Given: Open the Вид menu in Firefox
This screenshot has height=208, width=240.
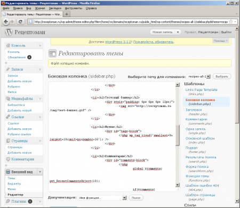Looking at the screenshot, I should click(x=29, y=8).
